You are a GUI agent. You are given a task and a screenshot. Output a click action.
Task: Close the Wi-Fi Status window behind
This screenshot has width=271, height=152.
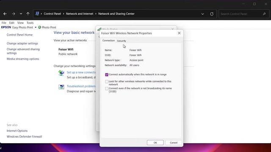(x=173, y=29)
